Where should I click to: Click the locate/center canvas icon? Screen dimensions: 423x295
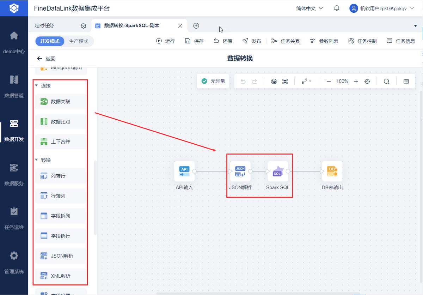tap(367, 82)
